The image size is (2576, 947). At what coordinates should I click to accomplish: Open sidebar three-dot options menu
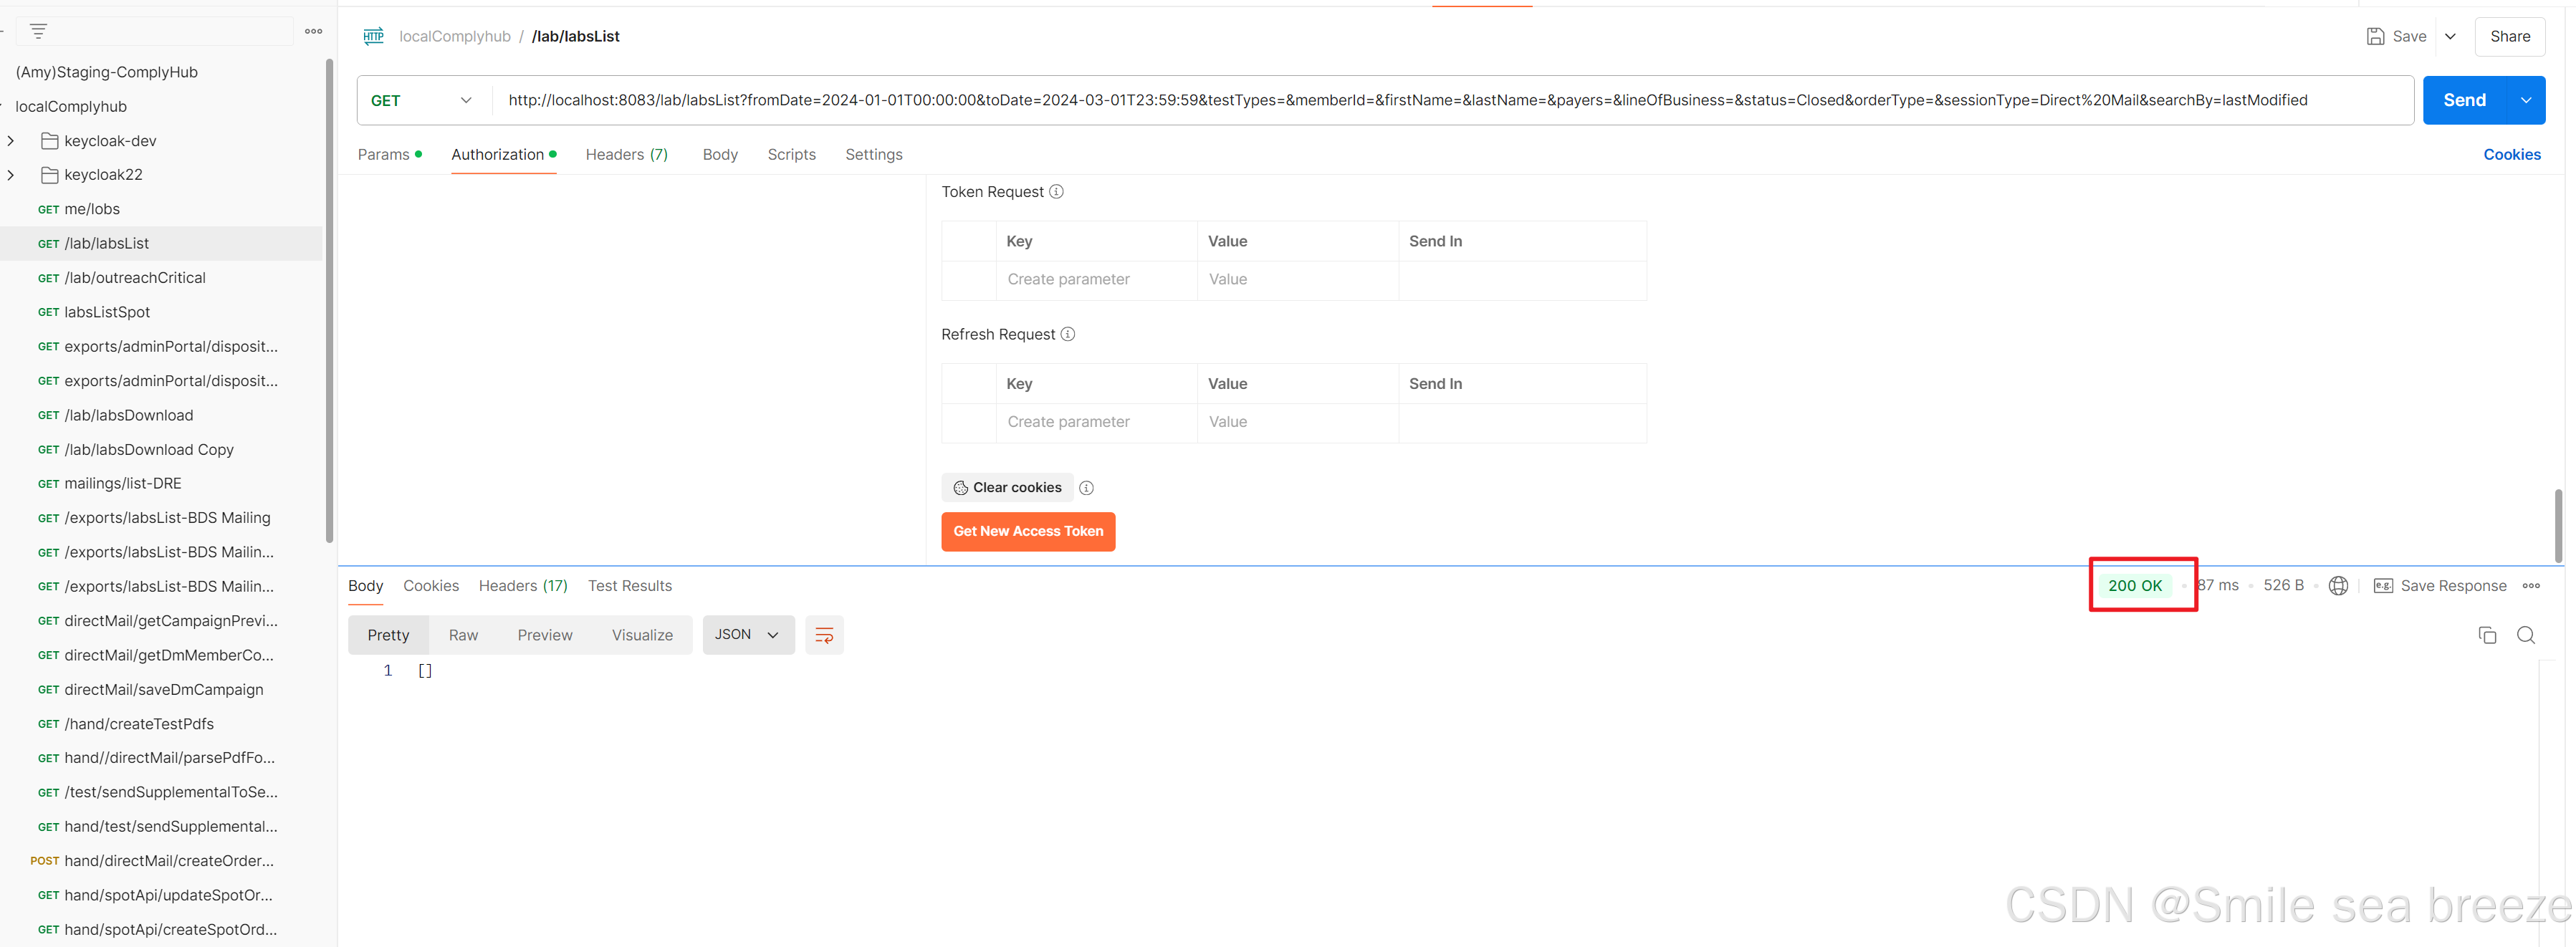tap(313, 32)
